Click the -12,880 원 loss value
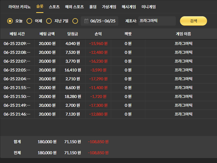Image resolution: width=217 pixels, height=163 pixels. (x=98, y=114)
